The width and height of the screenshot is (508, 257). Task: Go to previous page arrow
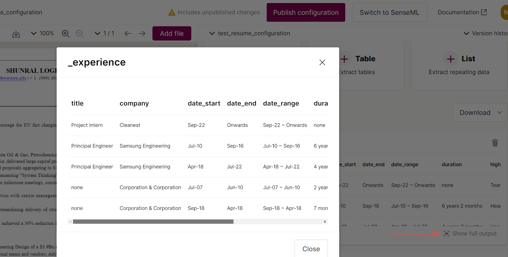(128, 33)
